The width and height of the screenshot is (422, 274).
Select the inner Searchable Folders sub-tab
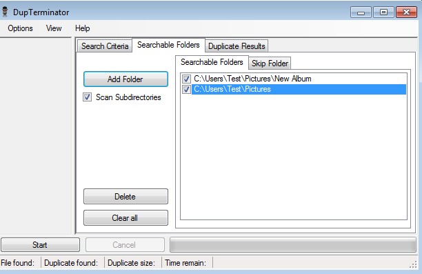click(x=212, y=62)
